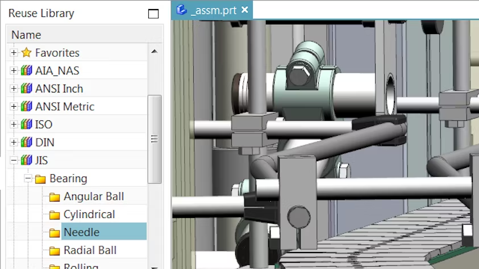
Task: Select the Radial Ball folder
Action: (x=90, y=250)
